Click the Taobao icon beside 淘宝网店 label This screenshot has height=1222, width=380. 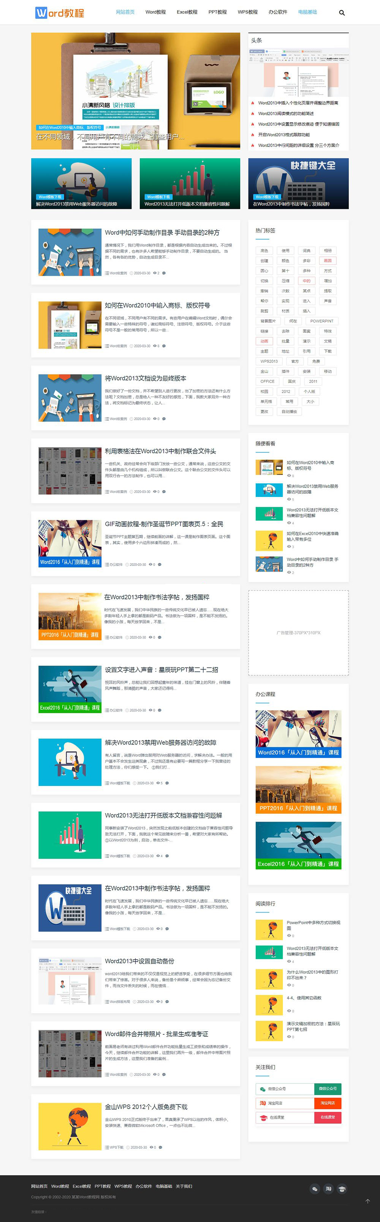click(x=263, y=1103)
